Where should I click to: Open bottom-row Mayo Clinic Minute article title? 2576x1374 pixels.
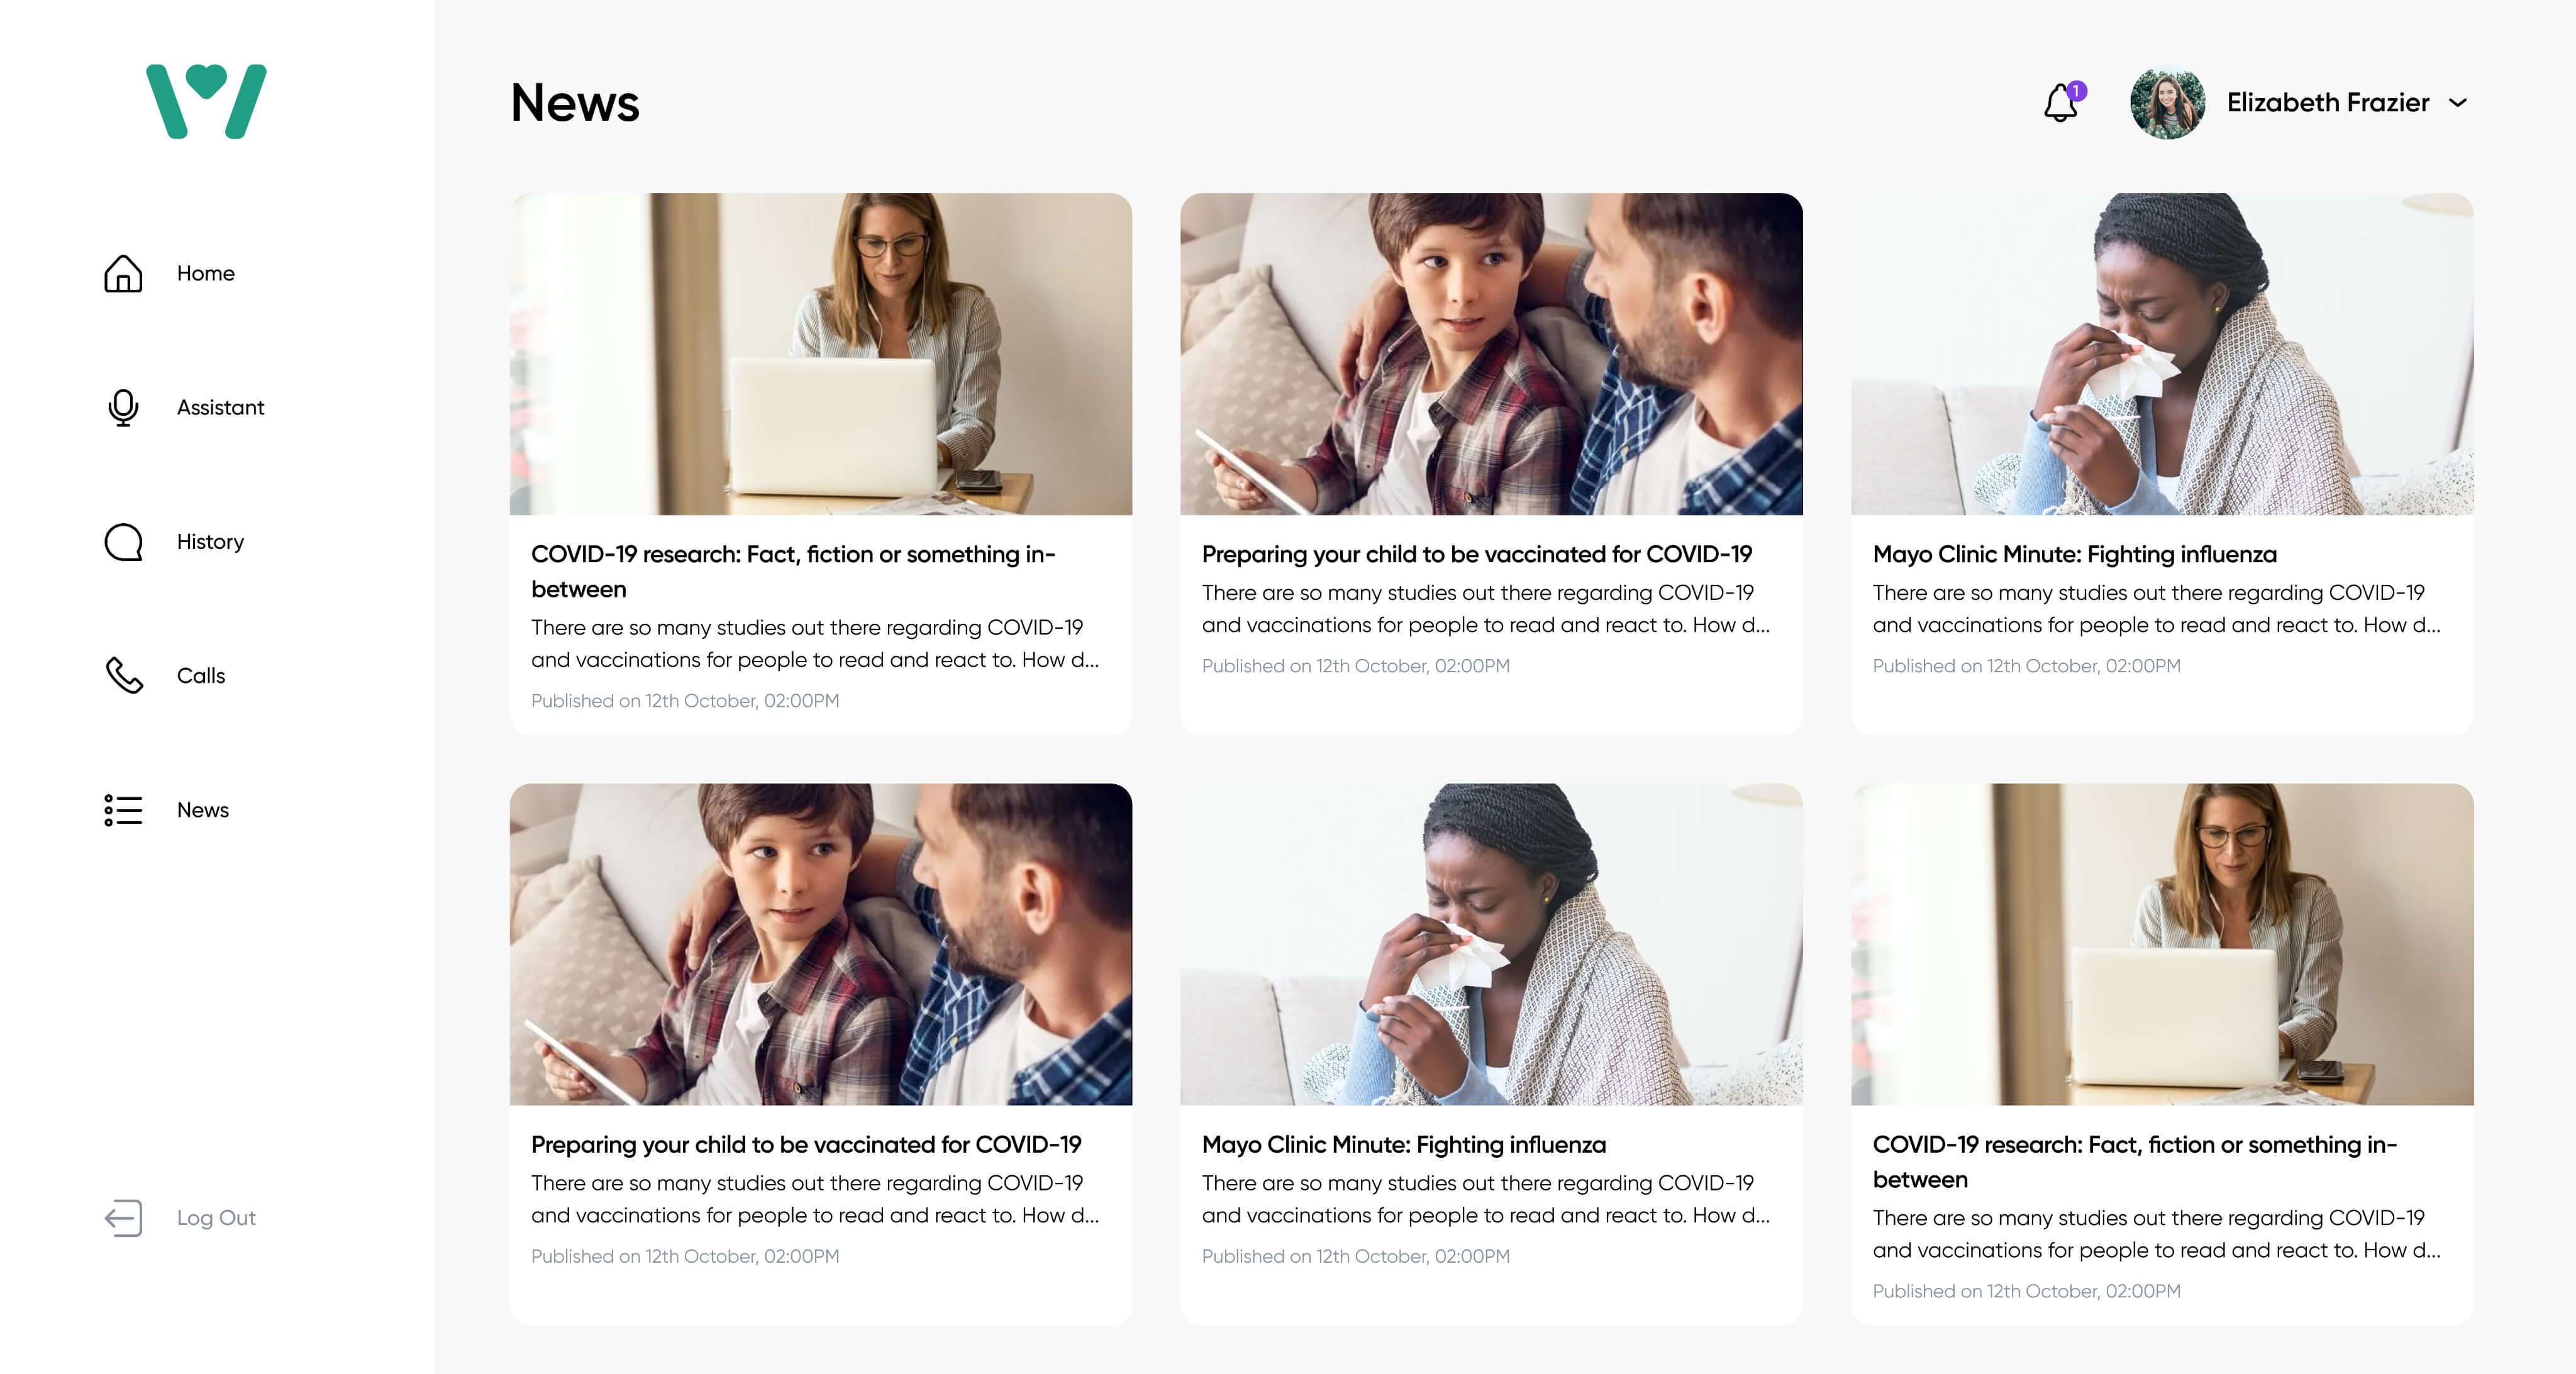tap(1403, 1144)
